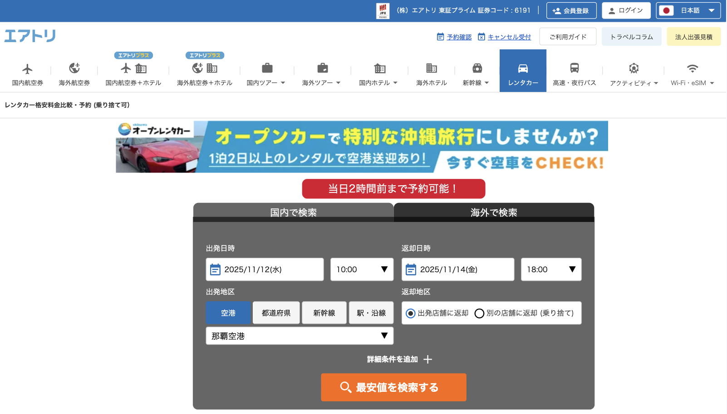Screen dimensions: 727x414
Task: Select return to different store option
Action: tap(479, 313)
